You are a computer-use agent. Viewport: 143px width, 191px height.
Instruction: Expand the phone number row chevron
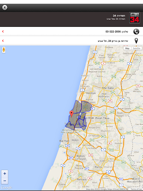pos(3,31)
